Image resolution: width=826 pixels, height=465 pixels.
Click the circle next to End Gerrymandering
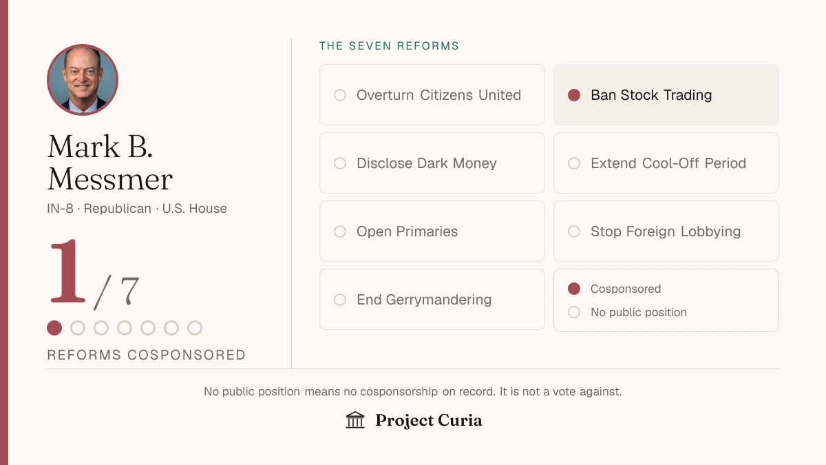click(340, 300)
